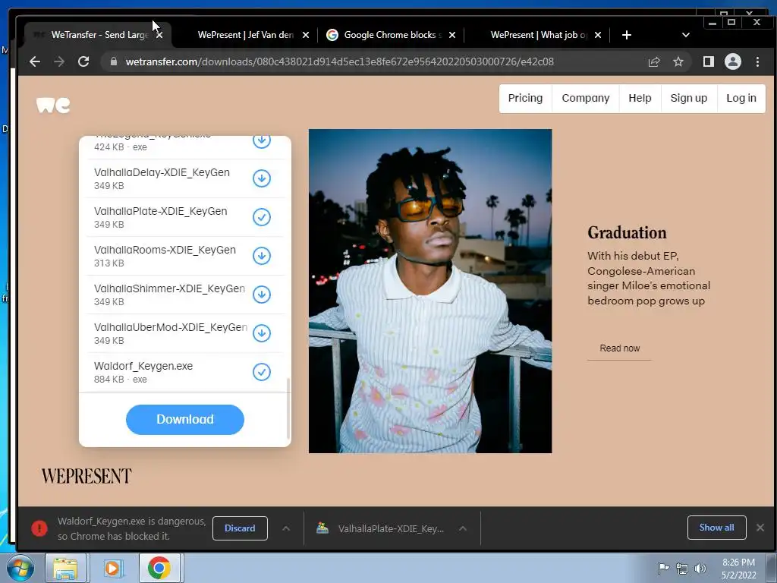Select the ValhallaDelay-XDIE_KeyGen file name

(162, 172)
